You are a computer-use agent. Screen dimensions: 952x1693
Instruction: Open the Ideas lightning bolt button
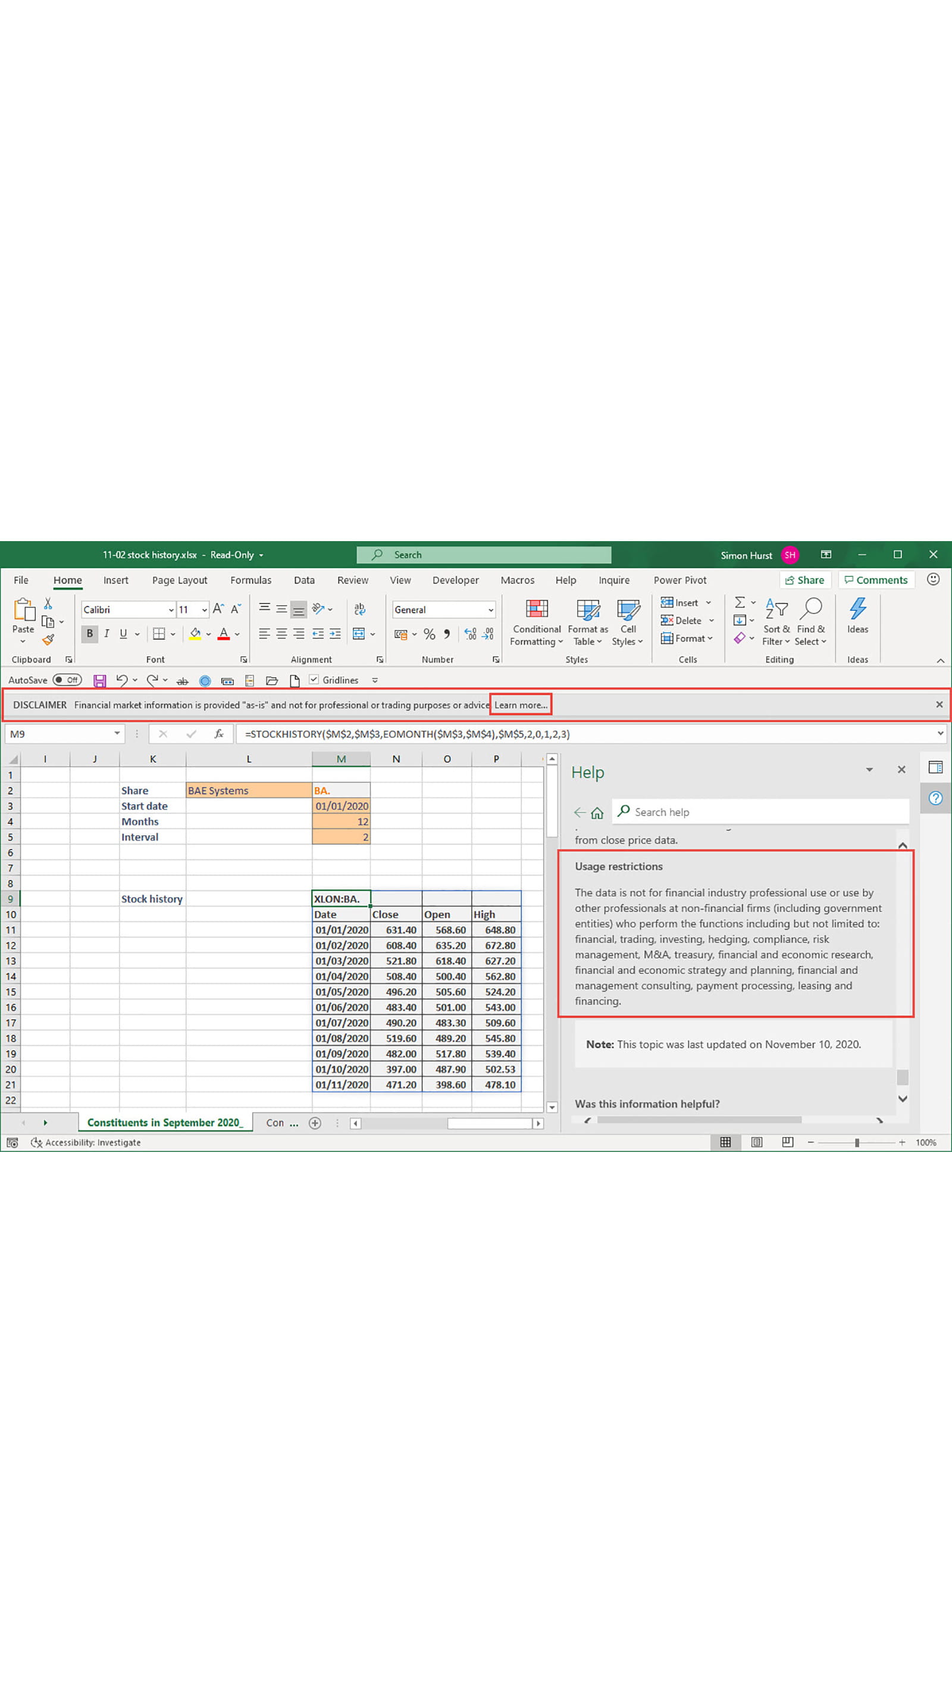pyautogui.click(x=857, y=616)
